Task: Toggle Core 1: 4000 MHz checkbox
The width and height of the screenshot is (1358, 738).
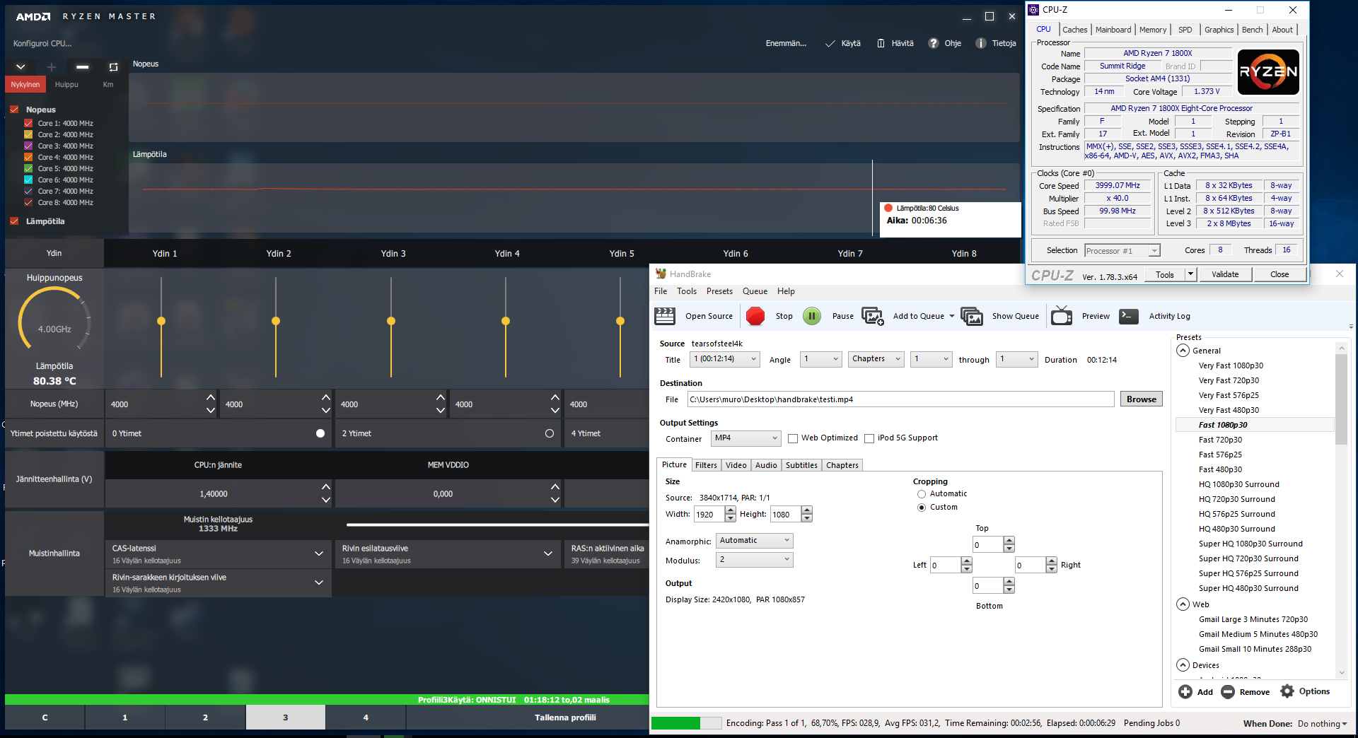Action: (x=28, y=123)
